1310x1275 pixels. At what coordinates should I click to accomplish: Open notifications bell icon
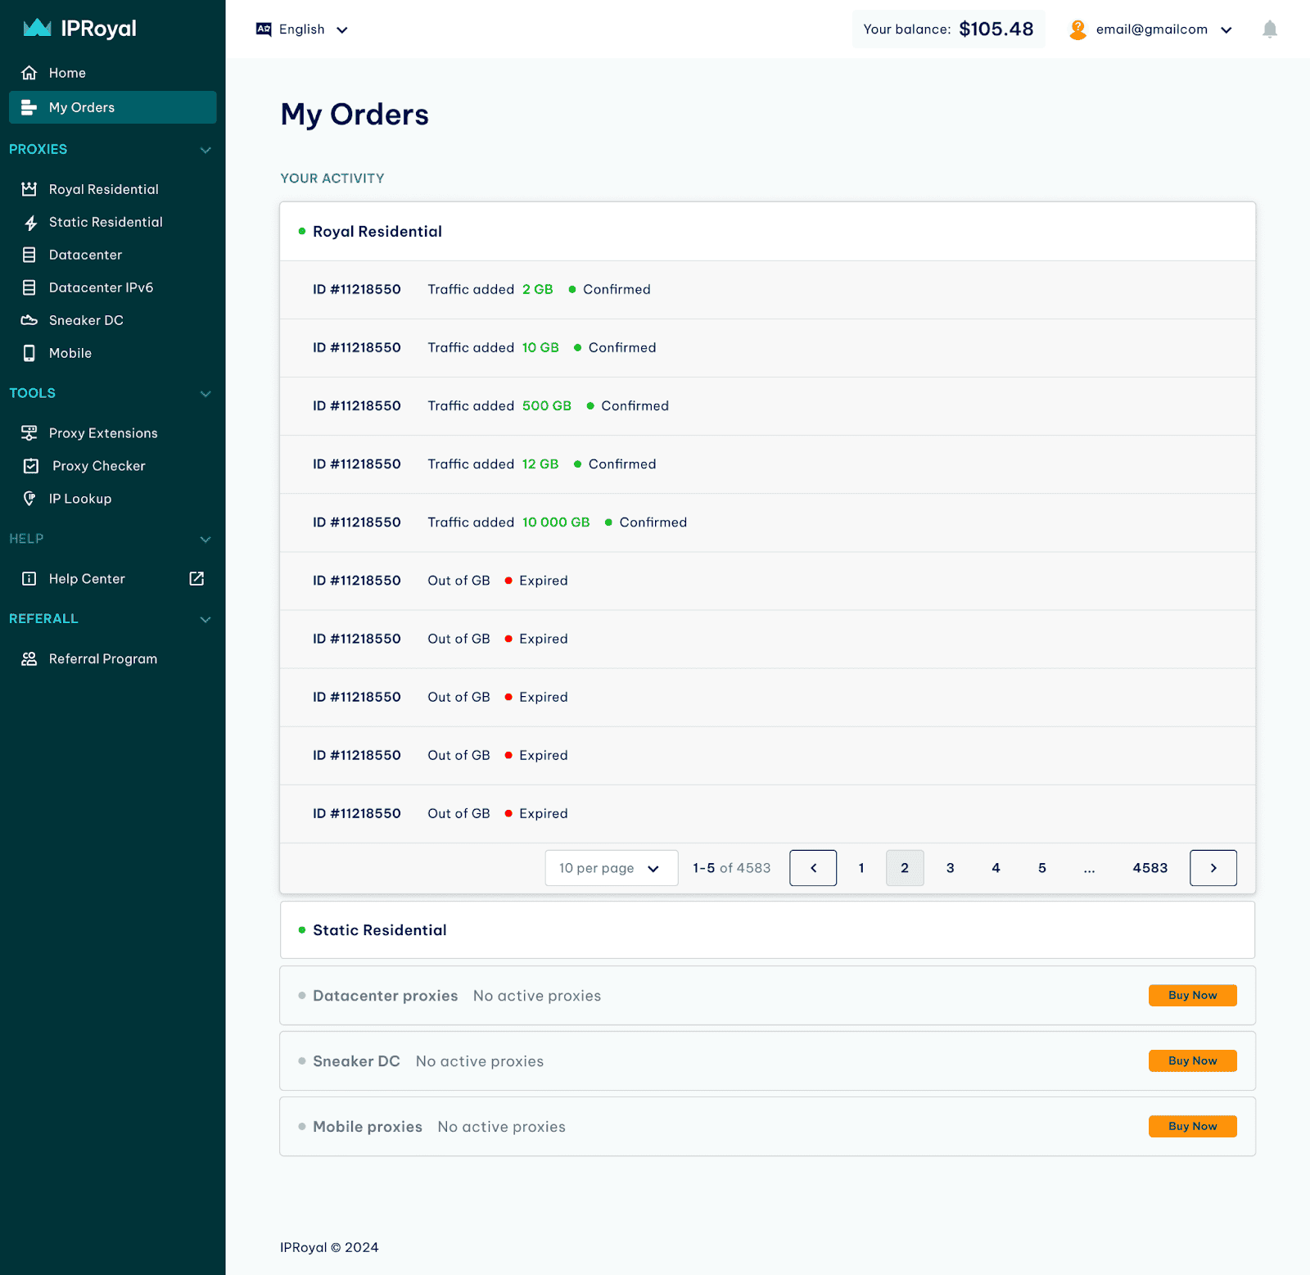[1270, 29]
